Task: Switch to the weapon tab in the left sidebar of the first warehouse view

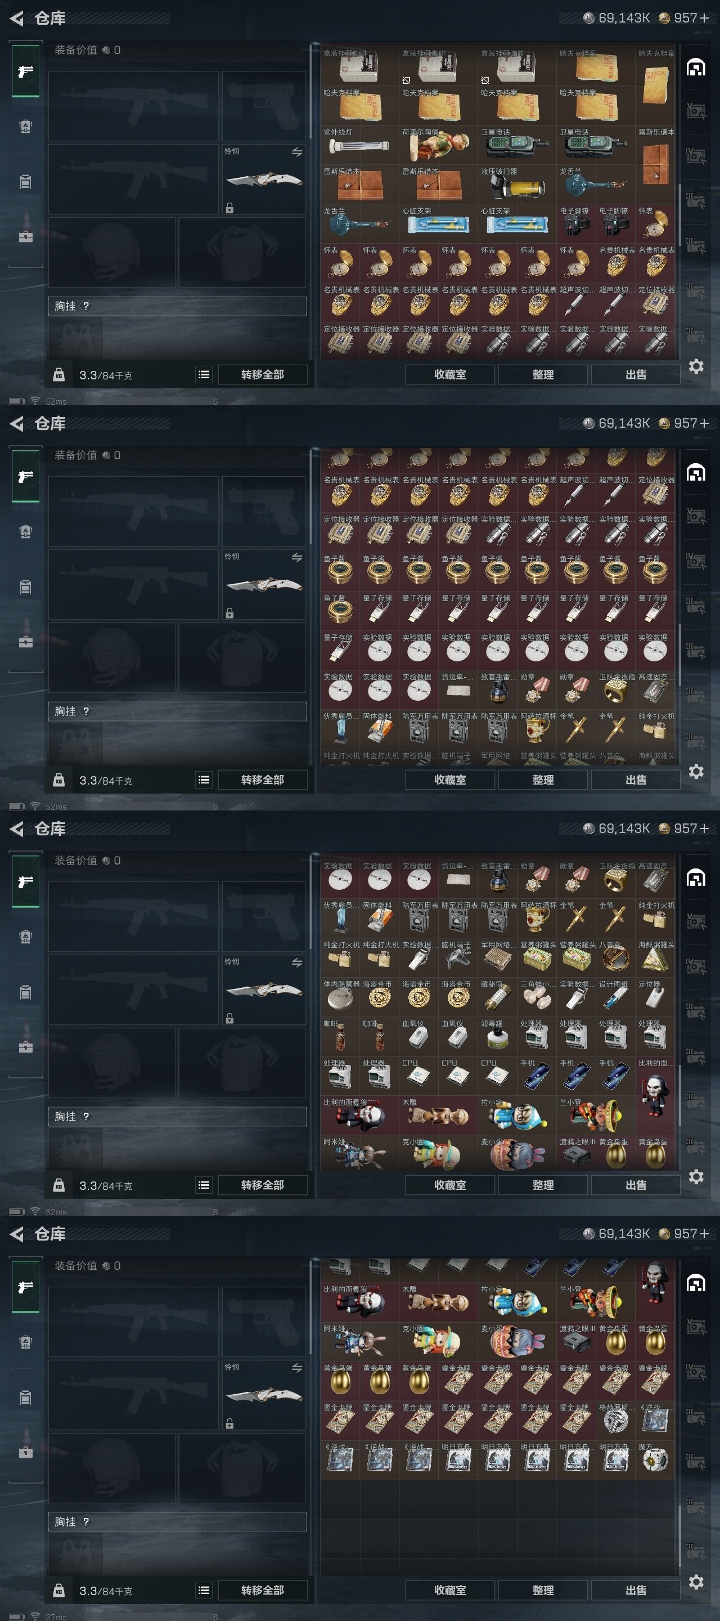Action: [25, 71]
